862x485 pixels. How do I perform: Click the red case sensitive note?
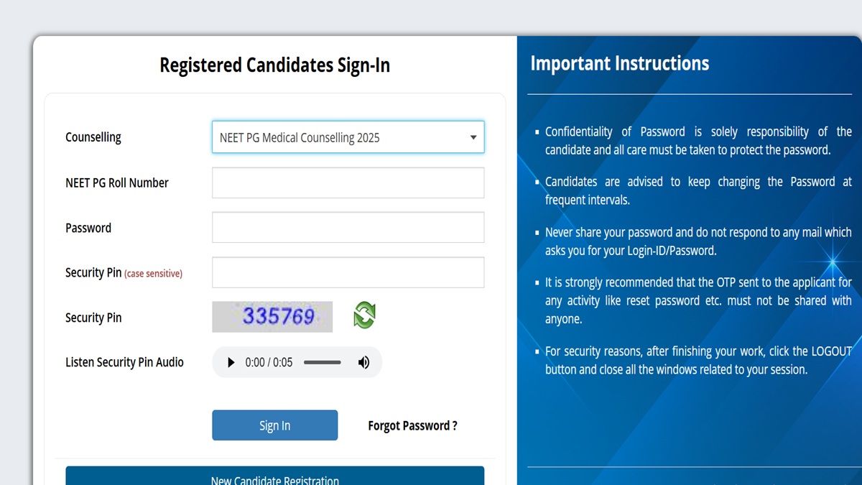[153, 274]
